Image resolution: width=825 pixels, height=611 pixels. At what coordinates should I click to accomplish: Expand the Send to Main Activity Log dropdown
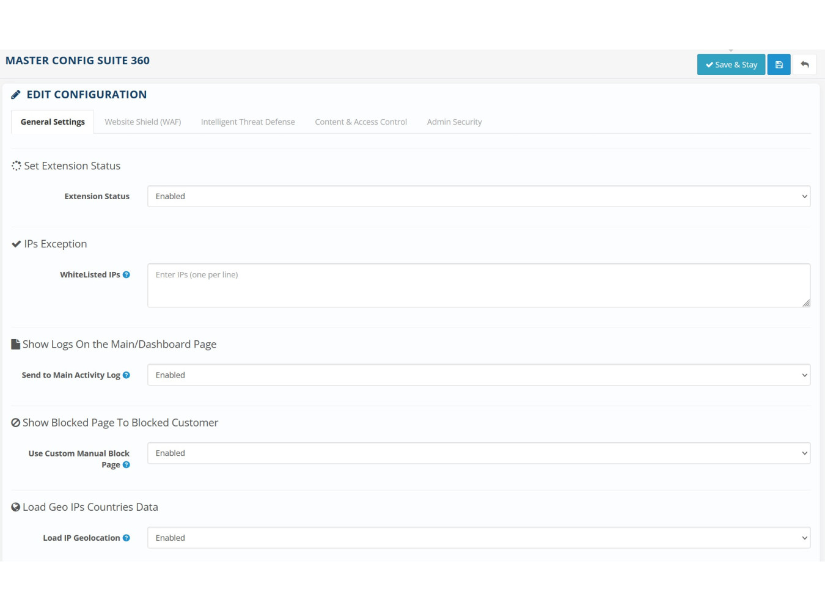(479, 375)
